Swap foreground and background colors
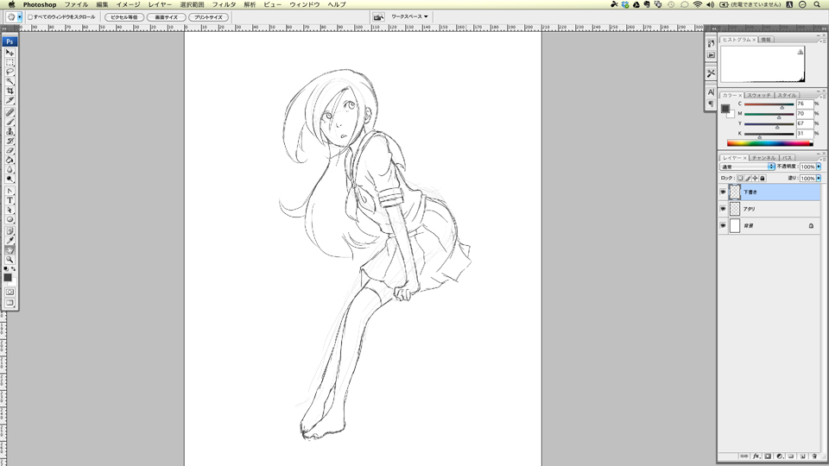This screenshot has height=466, width=829. tap(14, 269)
